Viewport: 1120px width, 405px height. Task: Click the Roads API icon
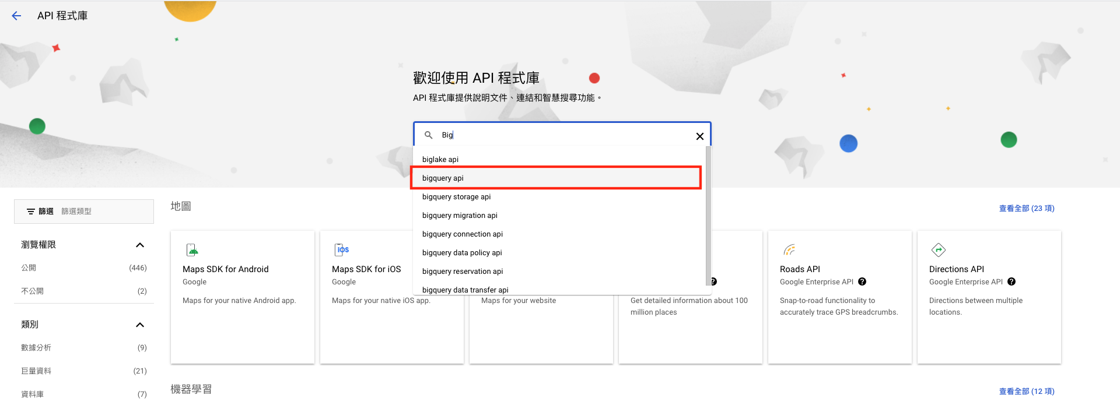click(x=789, y=250)
